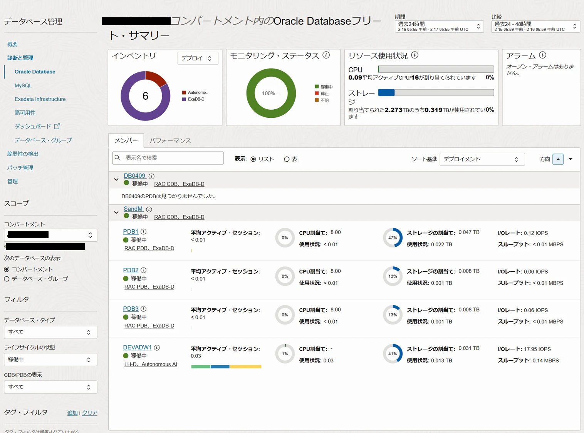
Task: Click DEVADW1 active sessions color bar
Action: coord(226,367)
